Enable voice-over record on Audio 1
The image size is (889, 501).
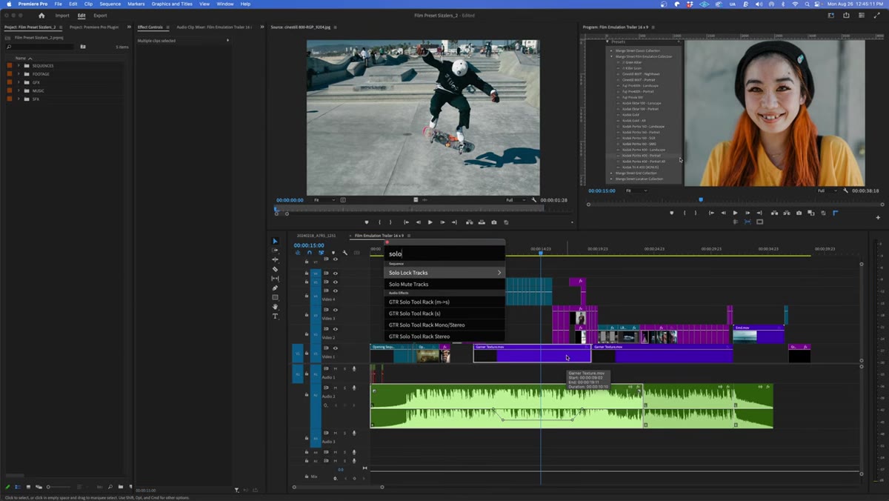coord(354,368)
